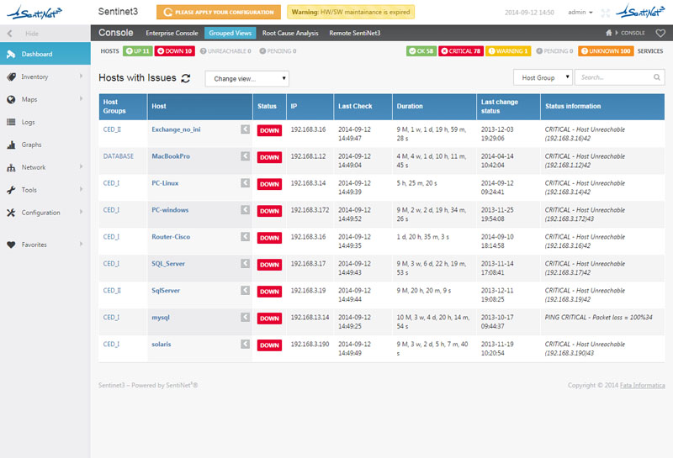Open the Router-Cisco host link
This screenshot has width=673, height=458.
(171, 237)
